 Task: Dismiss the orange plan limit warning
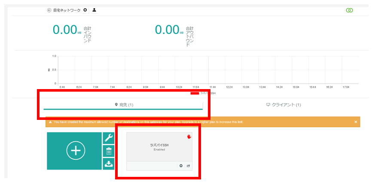[x=355, y=122]
